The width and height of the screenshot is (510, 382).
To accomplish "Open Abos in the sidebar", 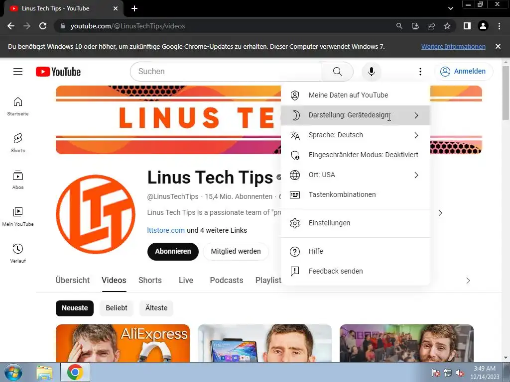I will coord(18,180).
